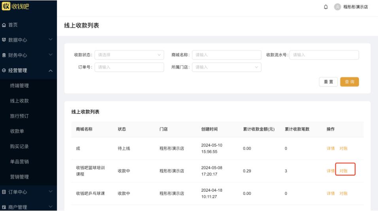Screen dimensions: 378x211
Task: Expand the 订单中心 menu chevron
Action: tap(51, 192)
